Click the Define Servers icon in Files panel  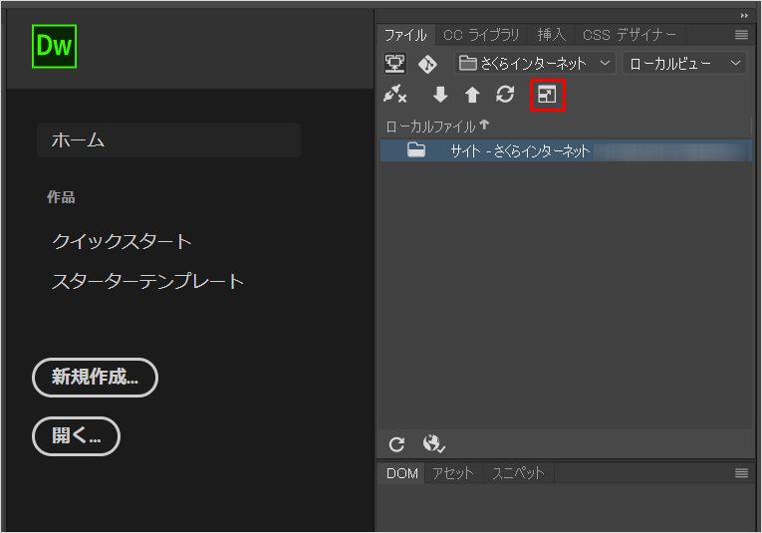tap(395, 64)
